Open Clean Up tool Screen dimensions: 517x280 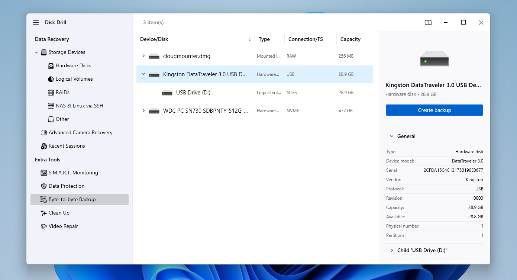coord(59,213)
